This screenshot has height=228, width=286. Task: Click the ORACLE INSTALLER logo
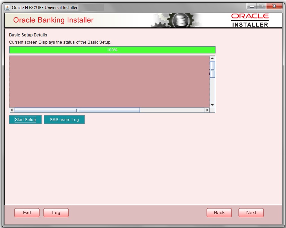coord(251,20)
